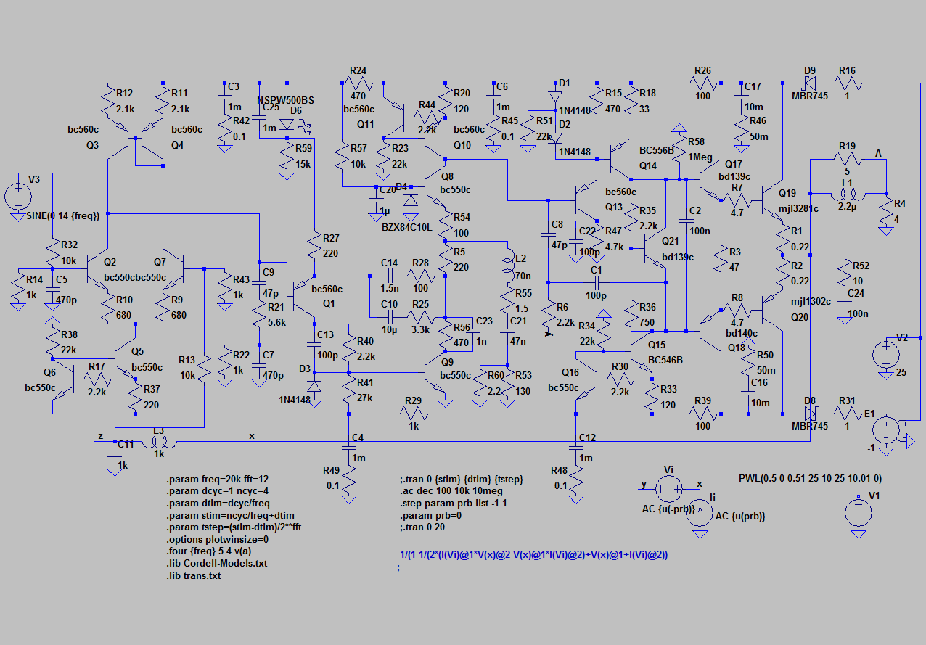Image resolution: width=926 pixels, height=645 pixels.
Task: Select the .lib trans.txt directive
Action: click(194, 575)
